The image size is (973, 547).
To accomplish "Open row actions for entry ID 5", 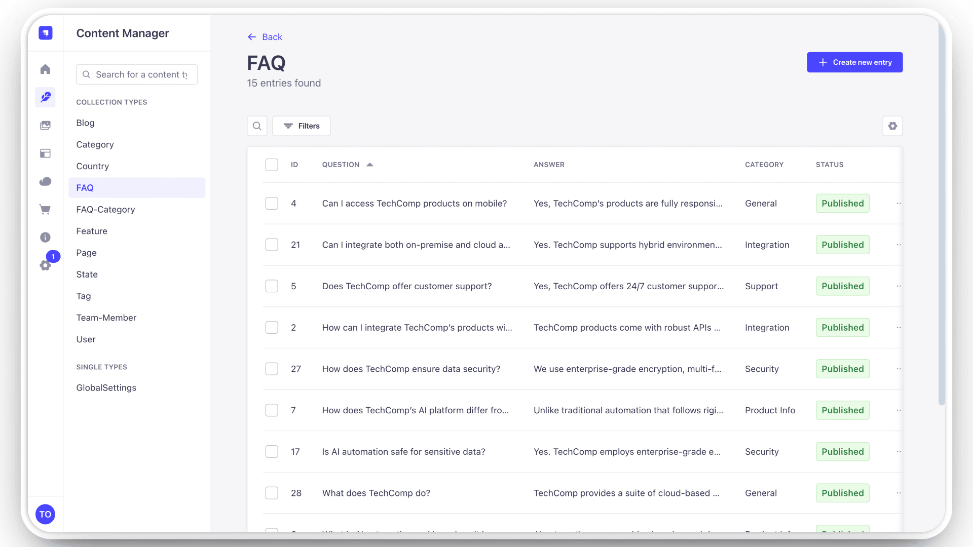I will (x=899, y=286).
